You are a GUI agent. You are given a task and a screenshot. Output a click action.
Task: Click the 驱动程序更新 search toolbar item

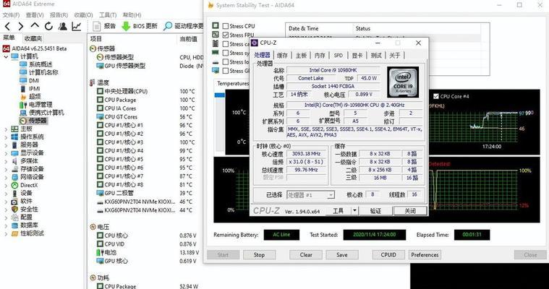(x=184, y=26)
